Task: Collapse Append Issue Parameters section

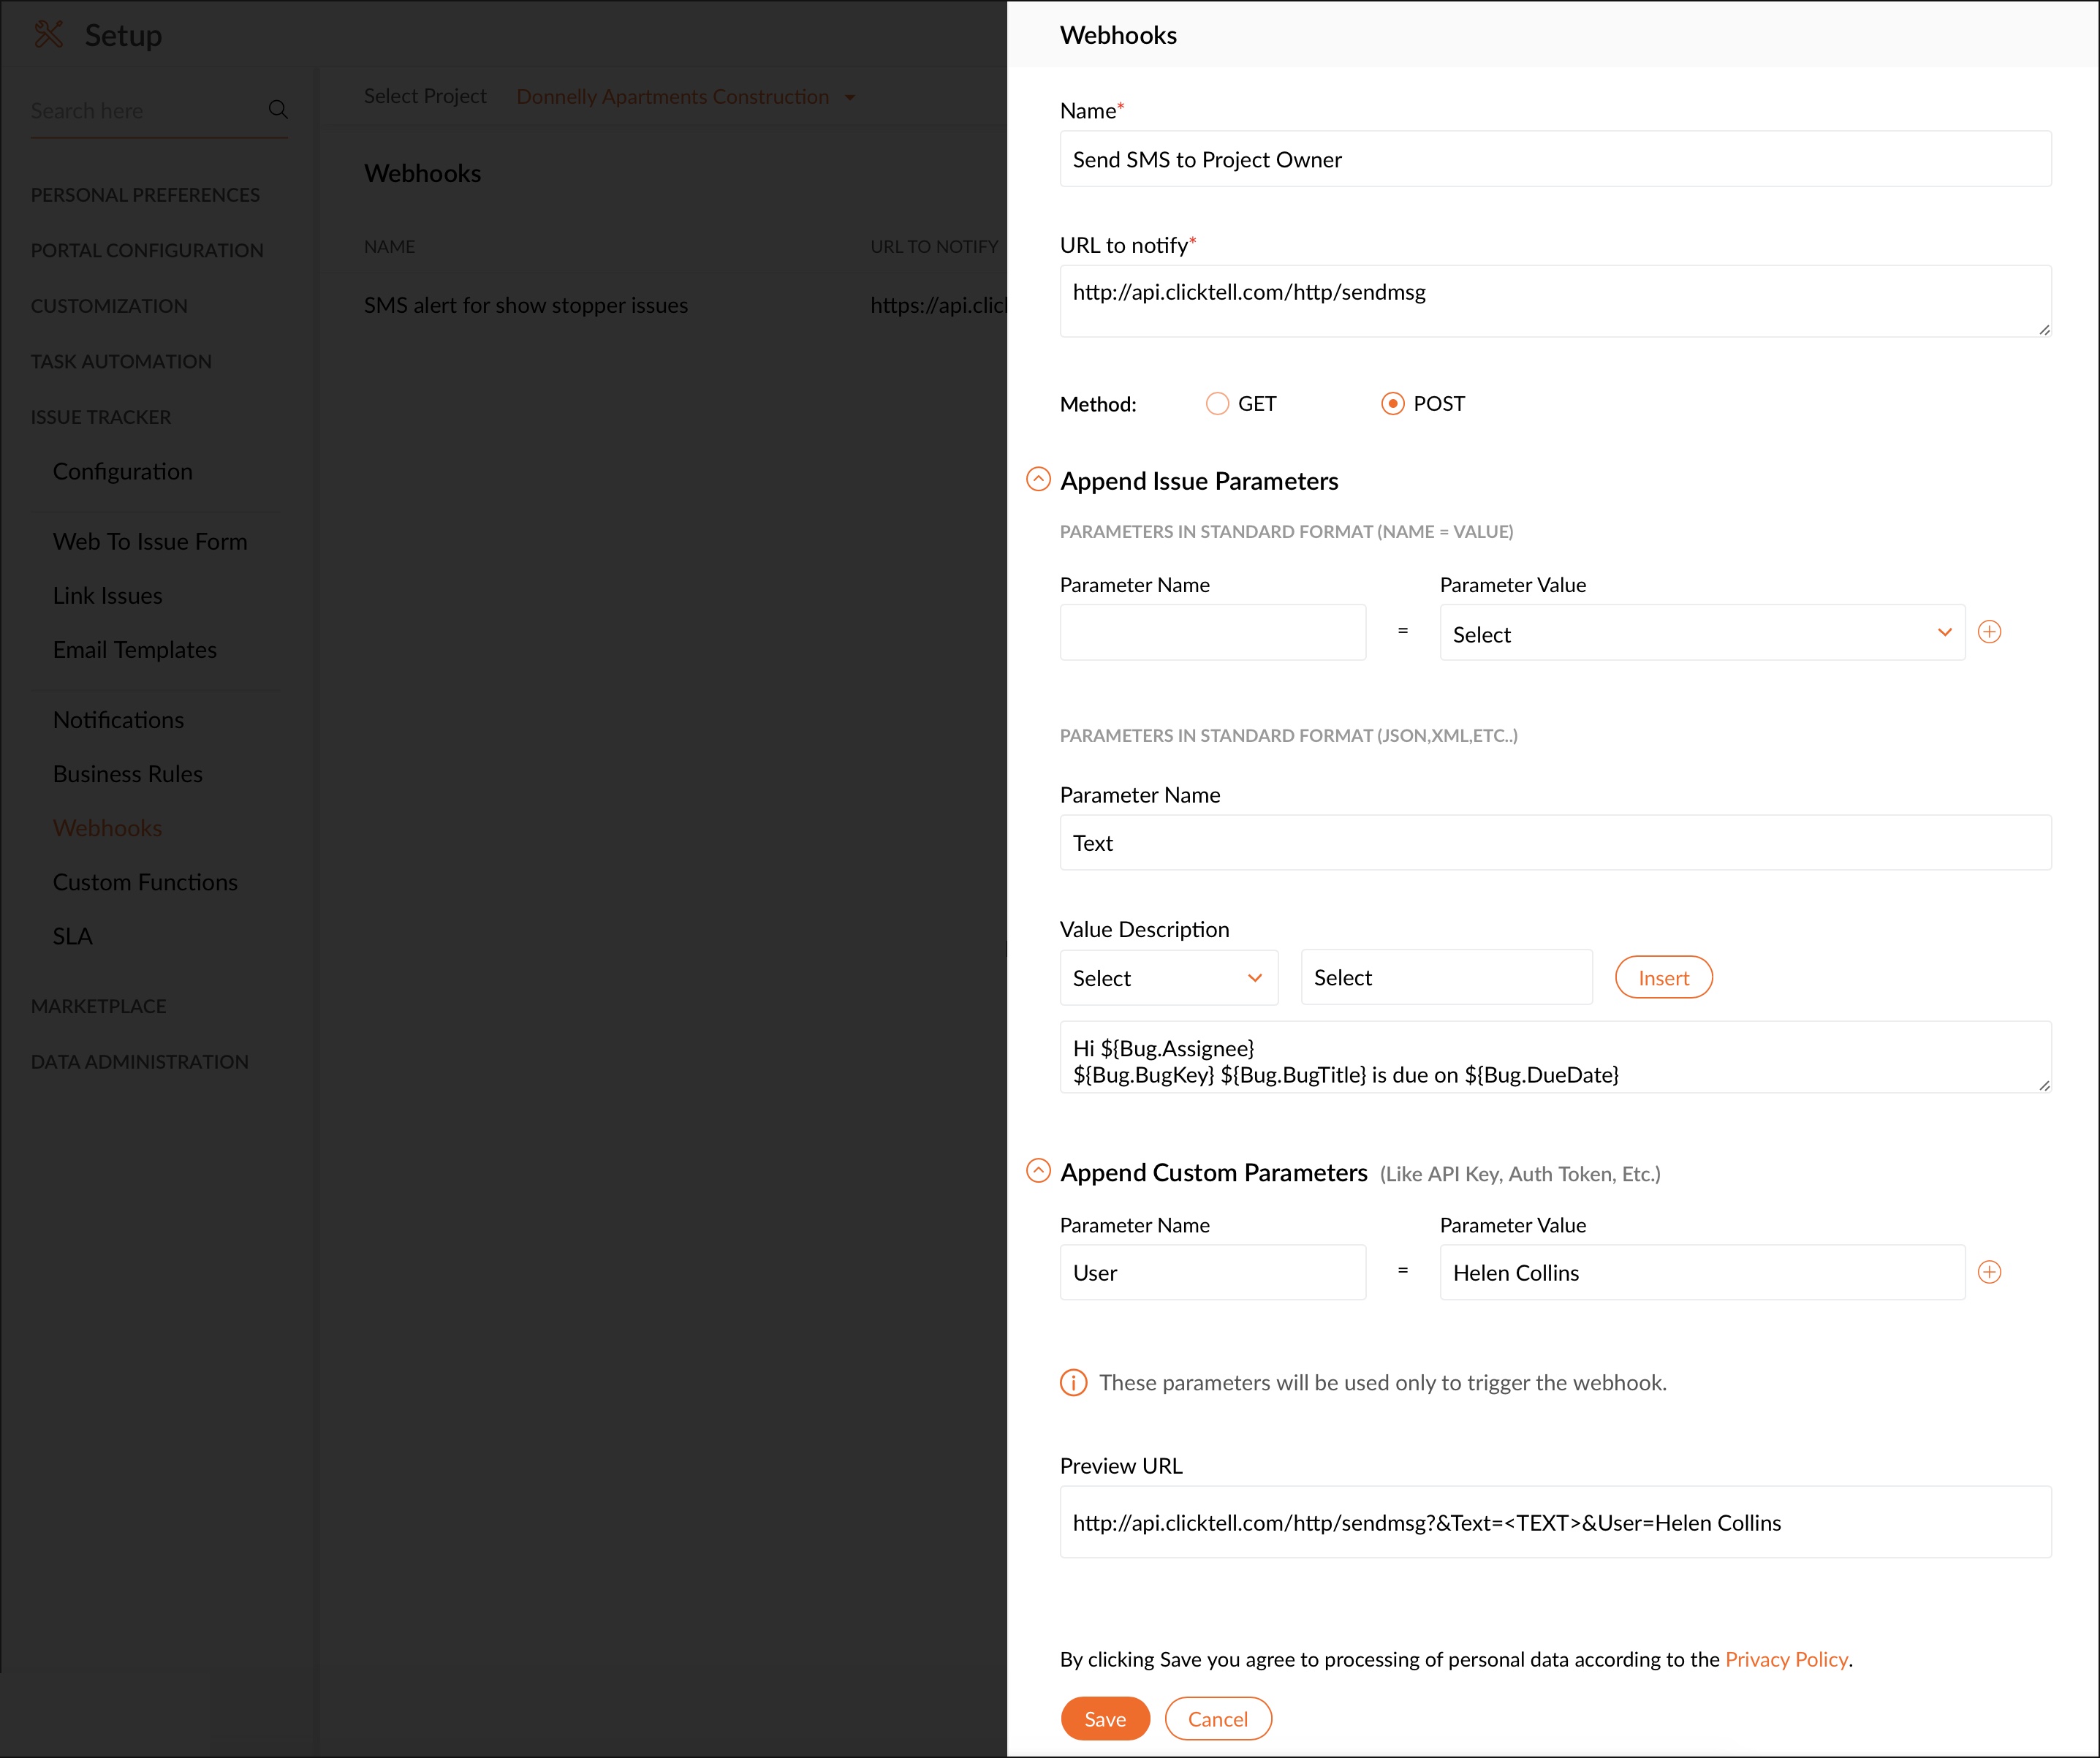Action: point(1038,480)
